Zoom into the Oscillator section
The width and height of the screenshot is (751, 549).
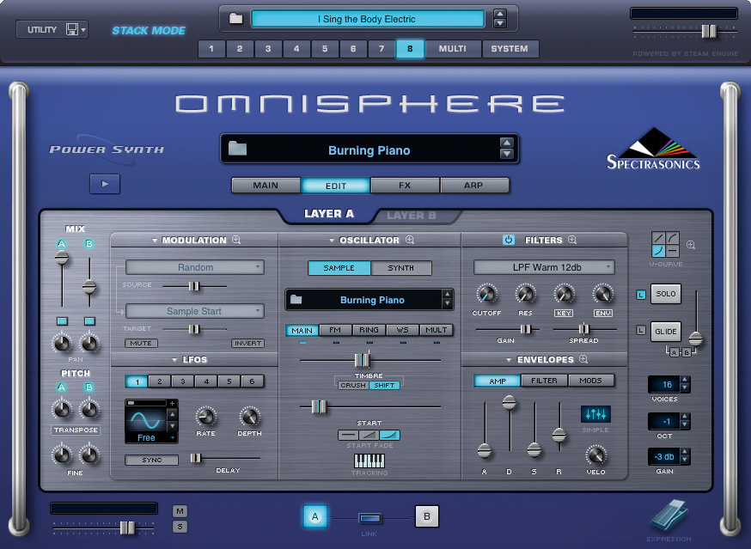tap(410, 240)
